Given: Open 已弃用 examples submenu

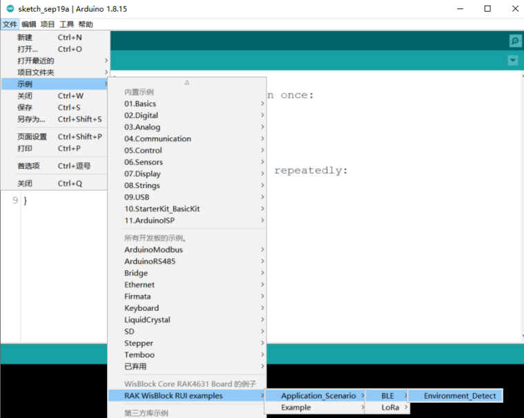Looking at the screenshot, I should 187,367.
